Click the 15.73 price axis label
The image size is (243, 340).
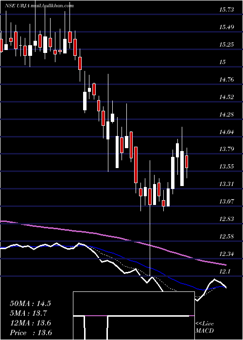tap(226, 10)
